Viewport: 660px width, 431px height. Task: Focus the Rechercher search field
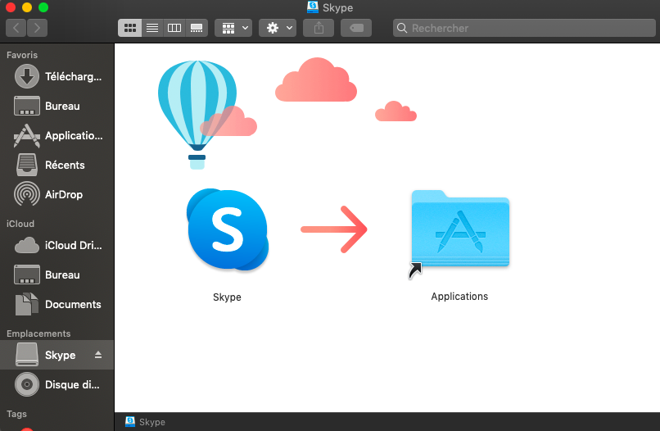pyautogui.click(x=524, y=28)
